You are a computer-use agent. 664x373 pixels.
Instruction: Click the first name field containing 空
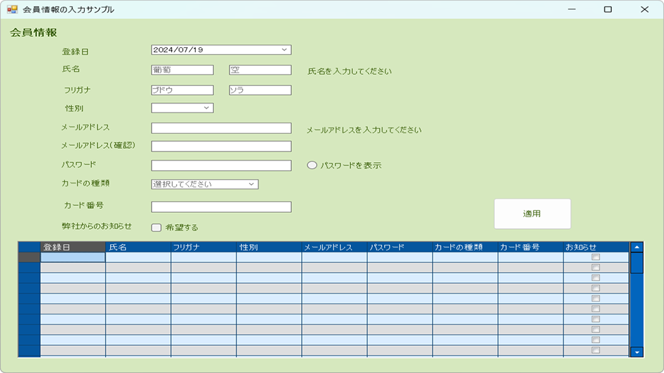click(260, 70)
